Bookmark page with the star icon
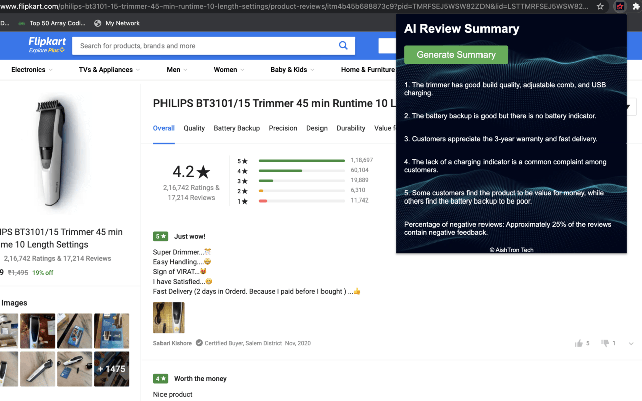 pyautogui.click(x=600, y=7)
